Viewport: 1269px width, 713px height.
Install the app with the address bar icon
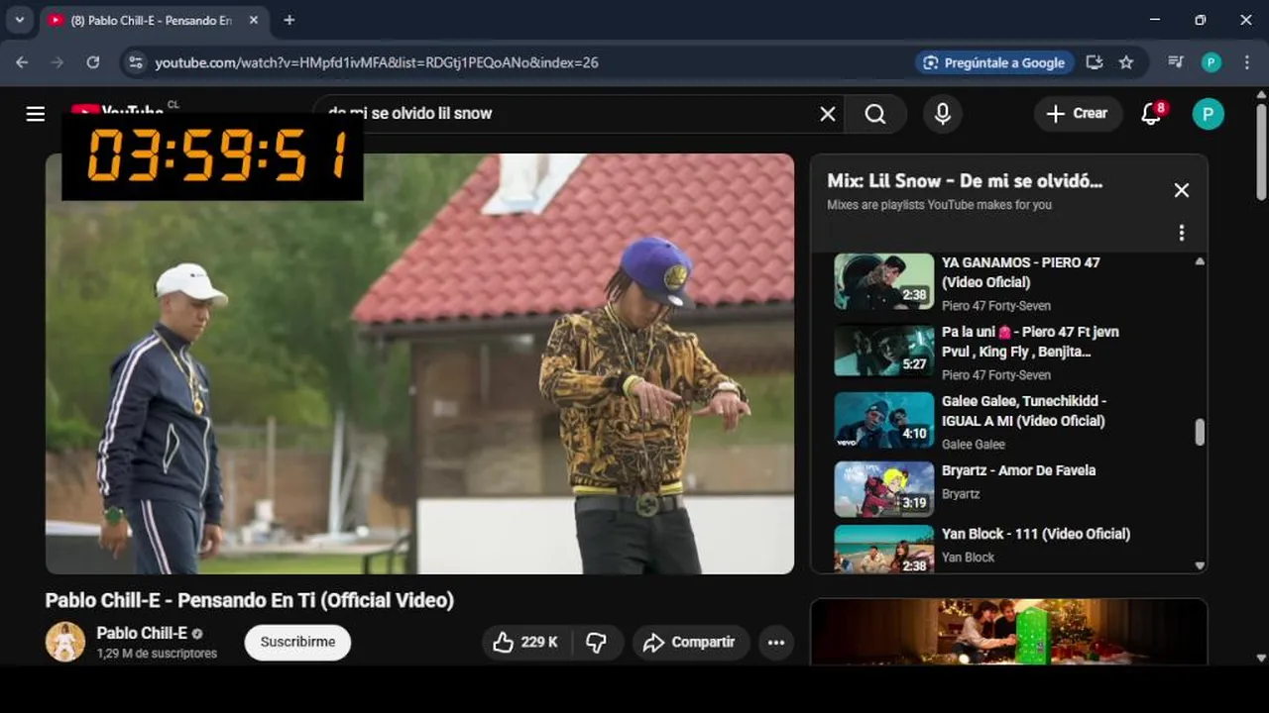click(x=1095, y=62)
